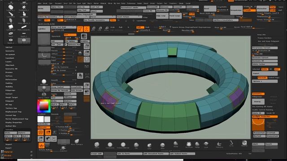Viewport: 287px width, 161px height.
Task: Expand the Displacement Map subpalette
Action: [13, 112]
